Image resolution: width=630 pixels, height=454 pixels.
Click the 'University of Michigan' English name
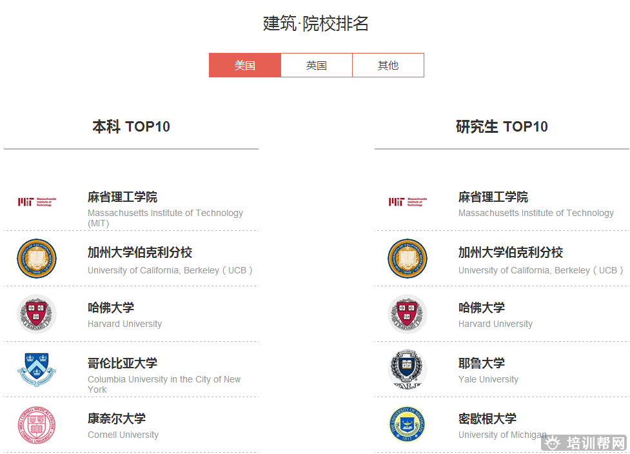[x=502, y=435]
